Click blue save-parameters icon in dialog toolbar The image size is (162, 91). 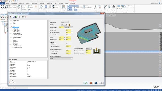tap(13, 17)
